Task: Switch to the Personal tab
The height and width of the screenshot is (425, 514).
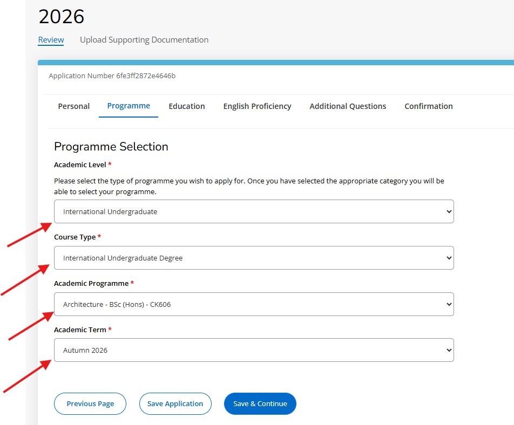Action: [x=73, y=106]
